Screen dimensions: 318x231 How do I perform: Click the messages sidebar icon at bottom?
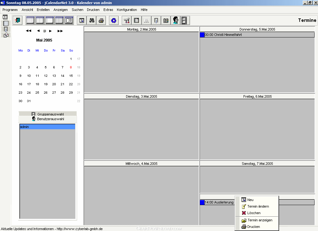6,35
